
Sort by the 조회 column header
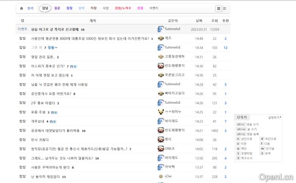[x=214, y=21]
